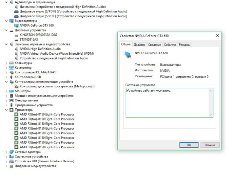
Task: Click the Дисковые устройства category icon
Action: click(x=11, y=31)
